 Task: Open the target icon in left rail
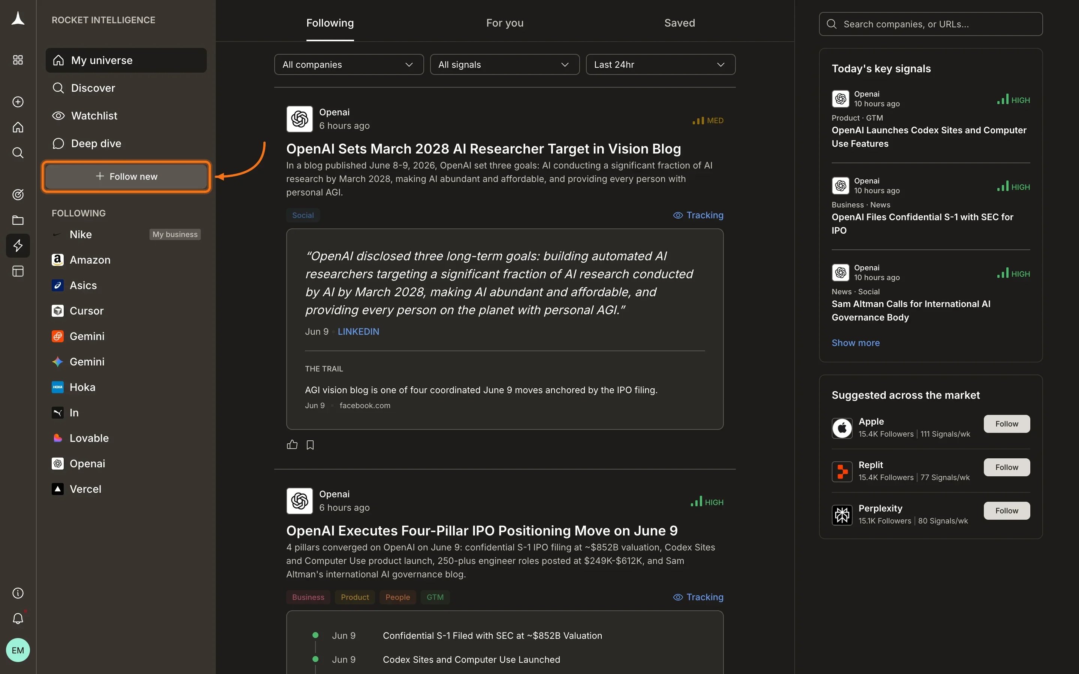click(18, 194)
